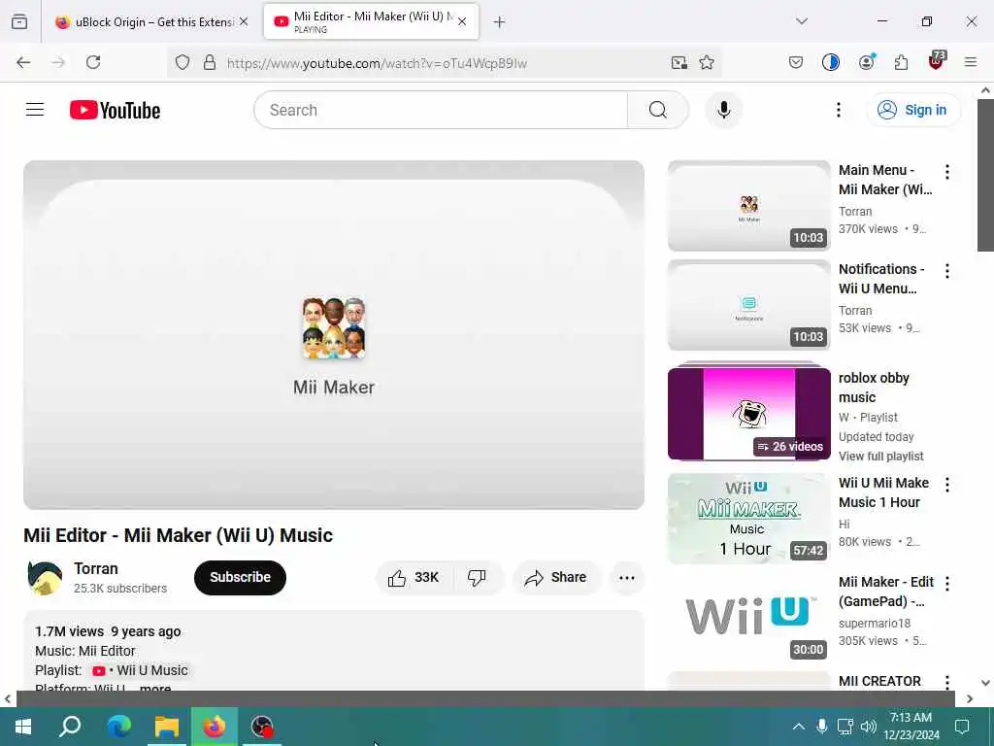Open OBS Studio from taskbar
The height and width of the screenshot is (746, 994).
(261, 727)
